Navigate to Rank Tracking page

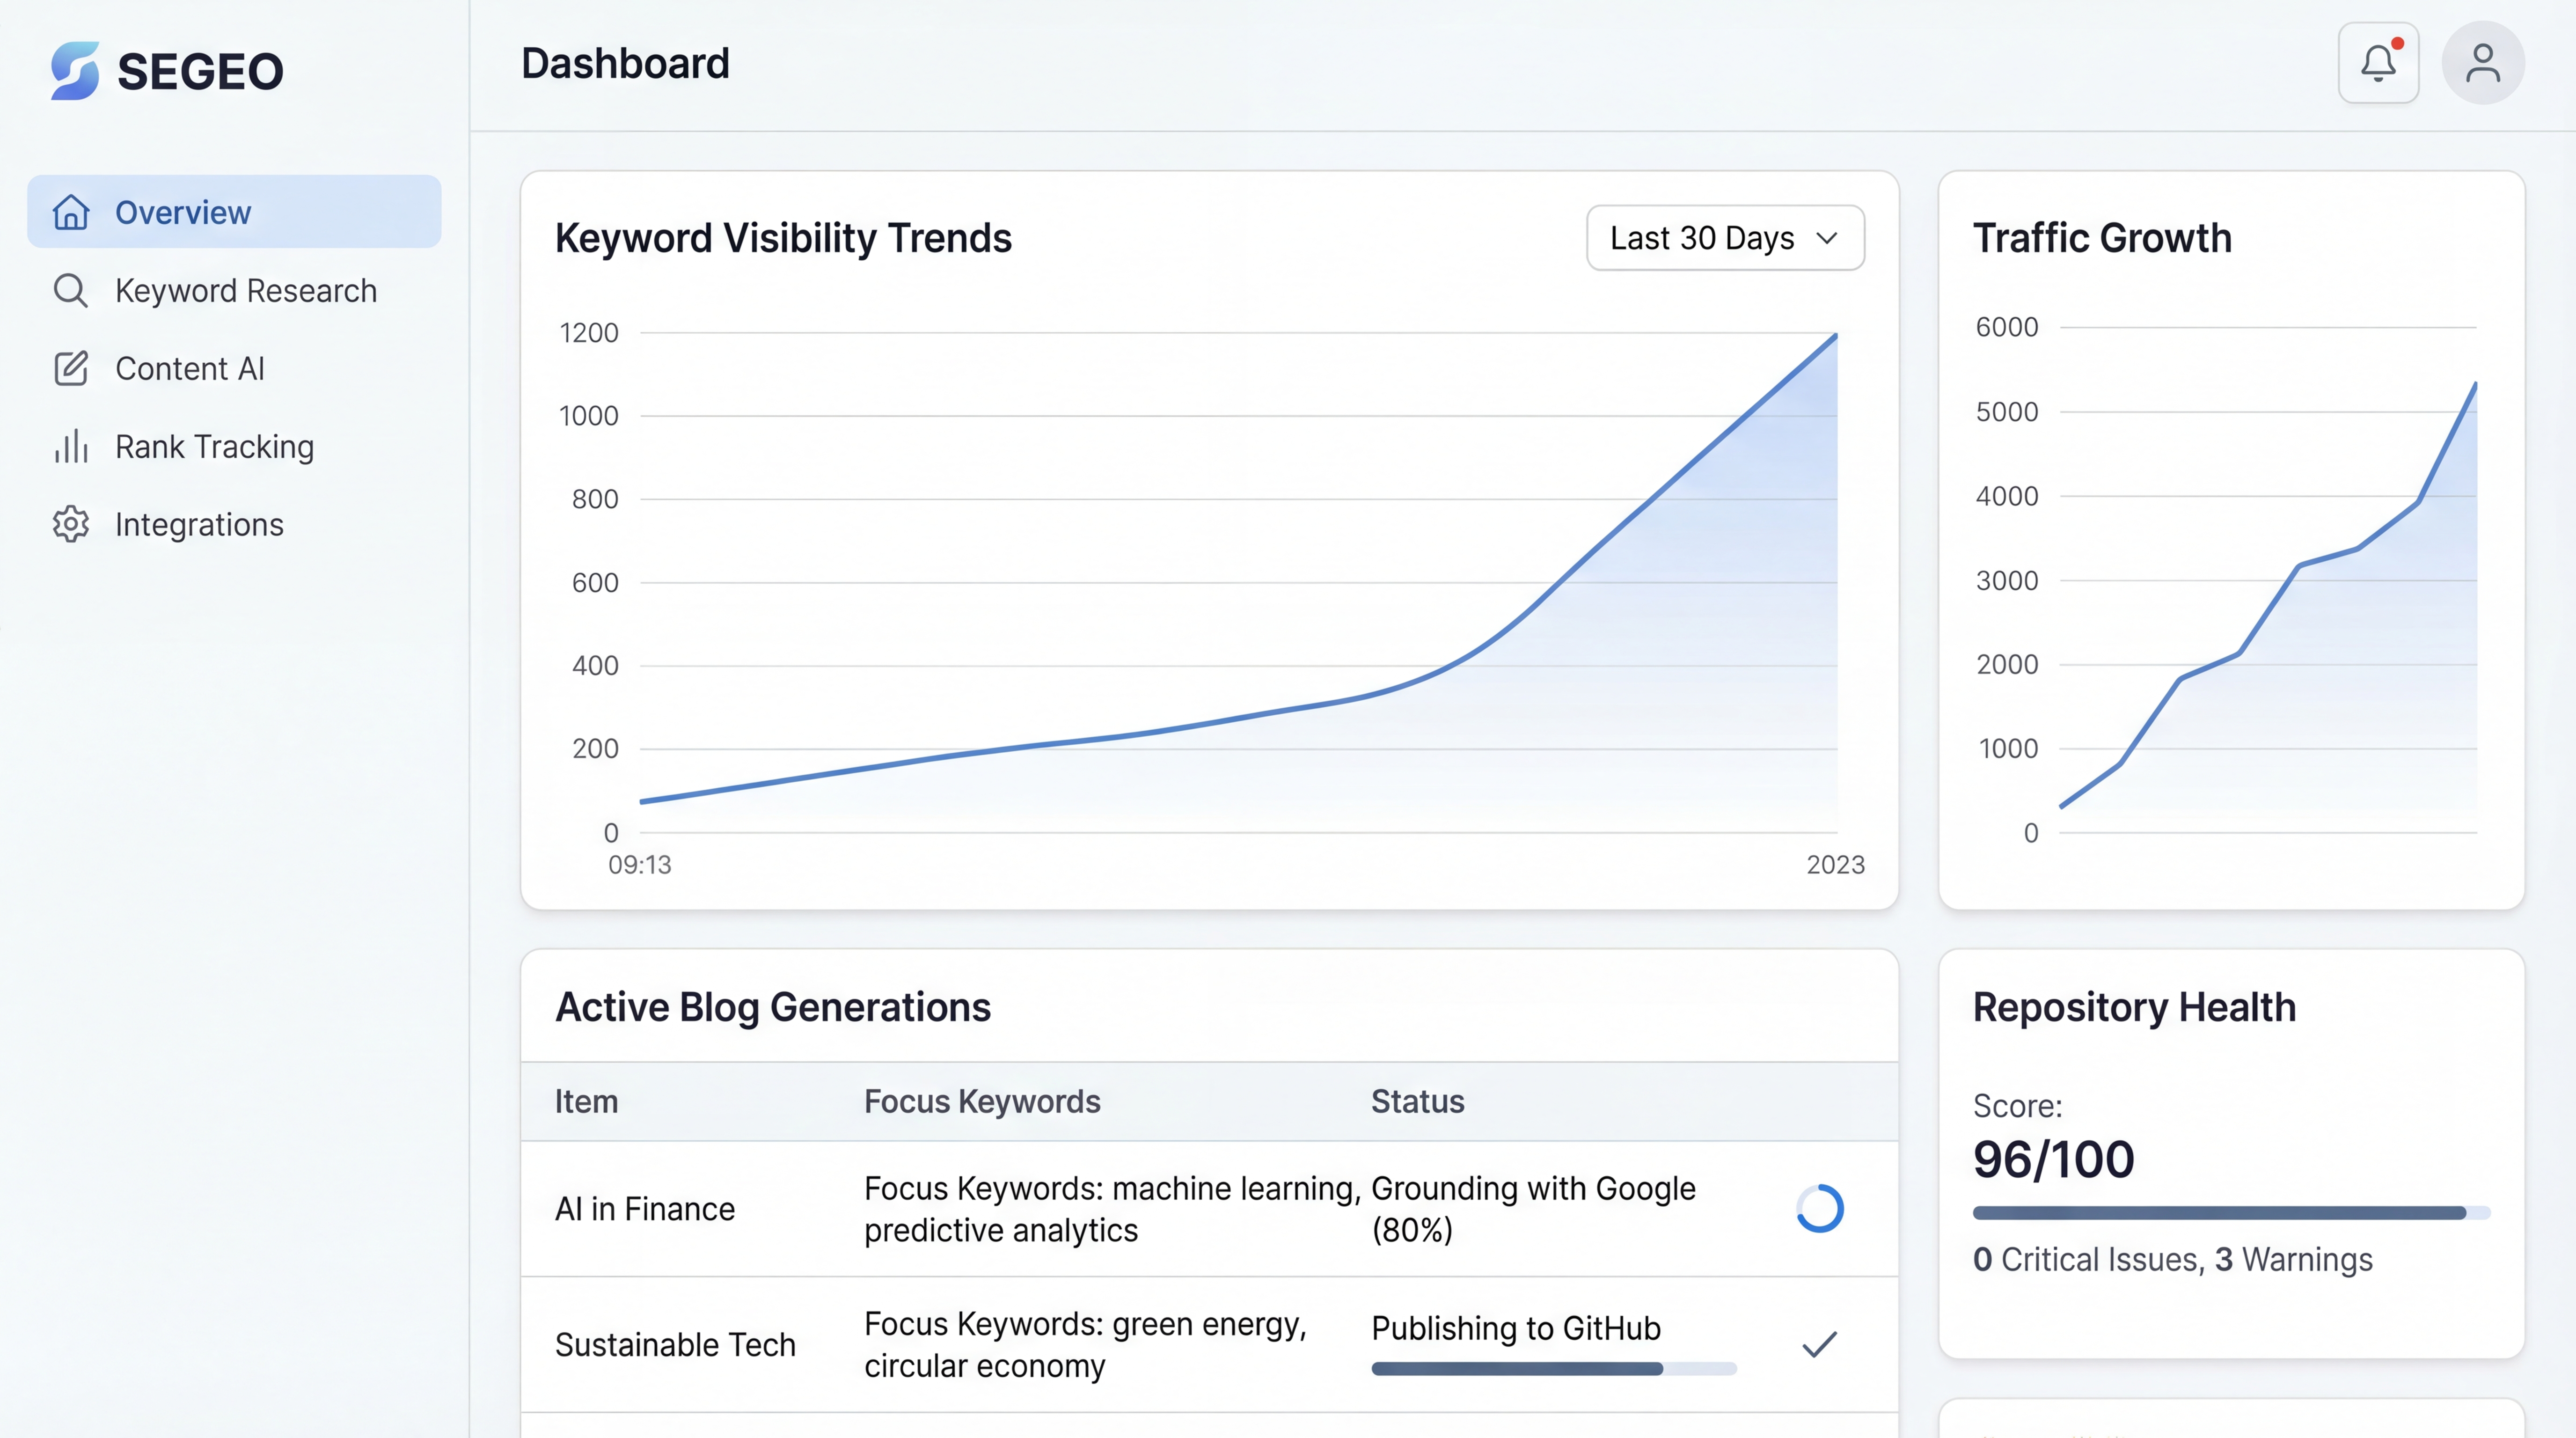pos(214,446)
